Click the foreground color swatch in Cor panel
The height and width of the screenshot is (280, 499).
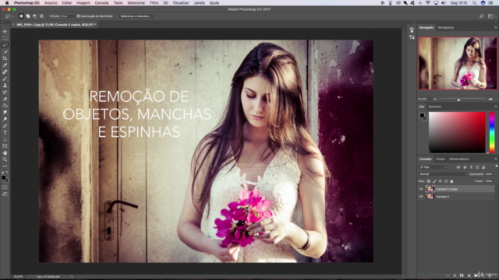(422, 115)
